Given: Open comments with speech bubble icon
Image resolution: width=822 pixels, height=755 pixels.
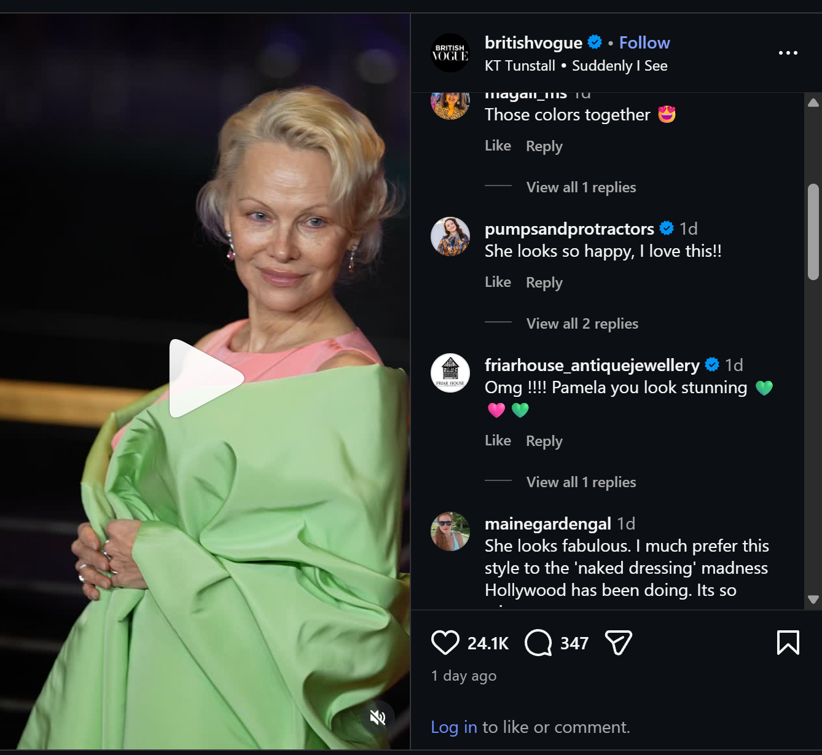Looking at the screenshot, I should [x=538, y=643].
